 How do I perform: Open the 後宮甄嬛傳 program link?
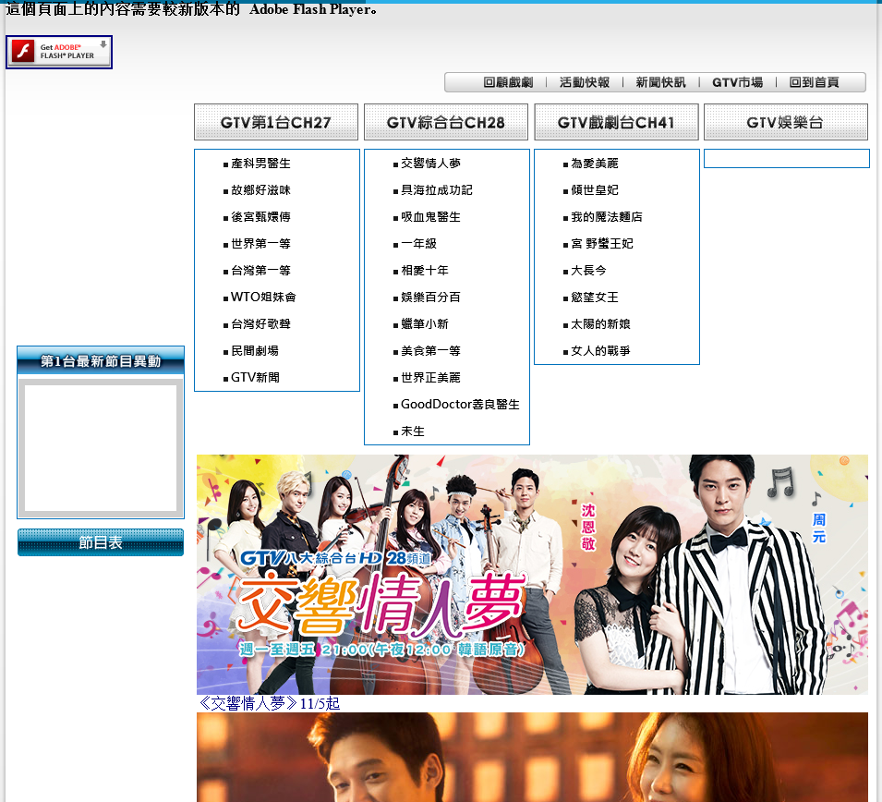click(x=260, y=217)
